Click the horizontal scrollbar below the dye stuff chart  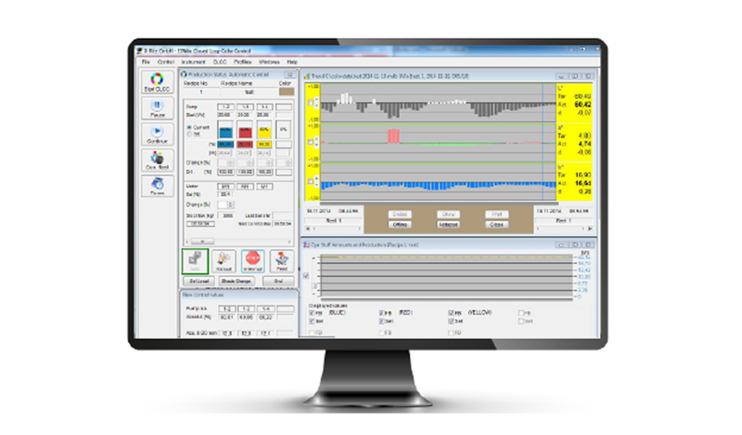447,300
